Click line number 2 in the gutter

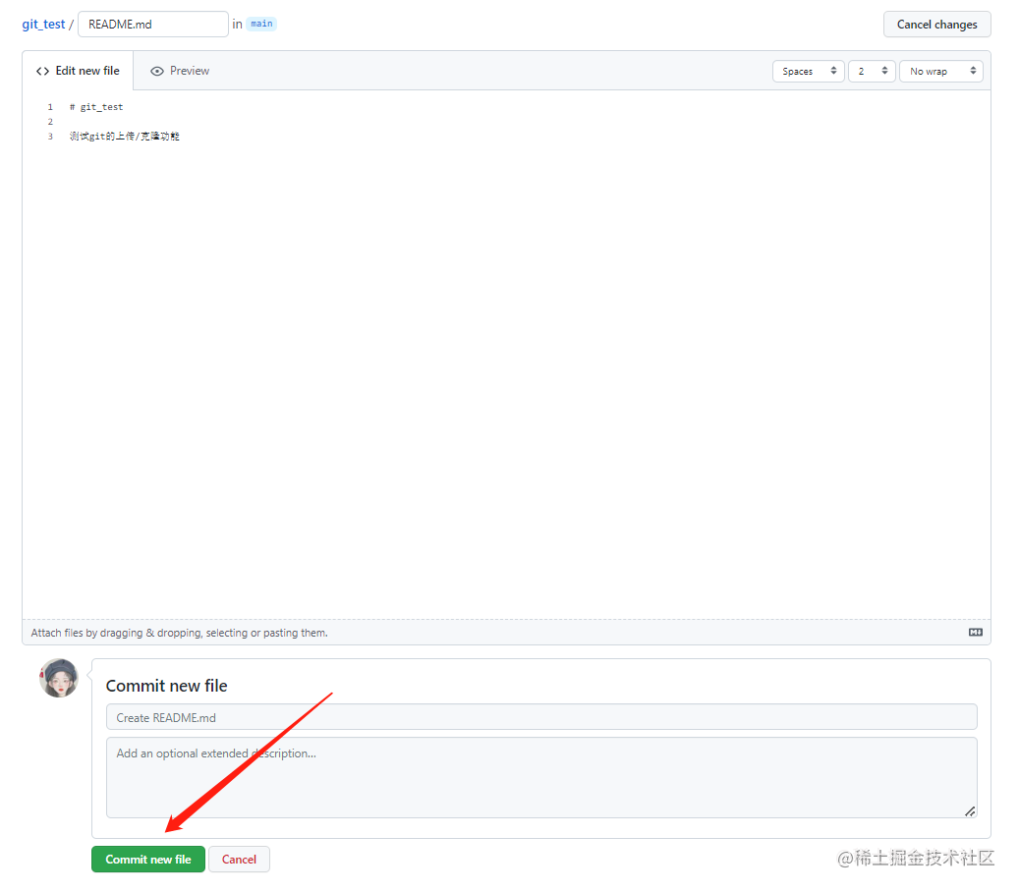(x=50, y=122)
